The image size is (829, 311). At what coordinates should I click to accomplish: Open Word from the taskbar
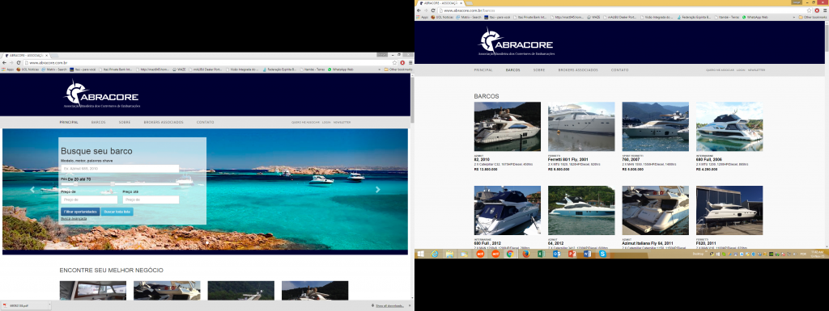587,254
